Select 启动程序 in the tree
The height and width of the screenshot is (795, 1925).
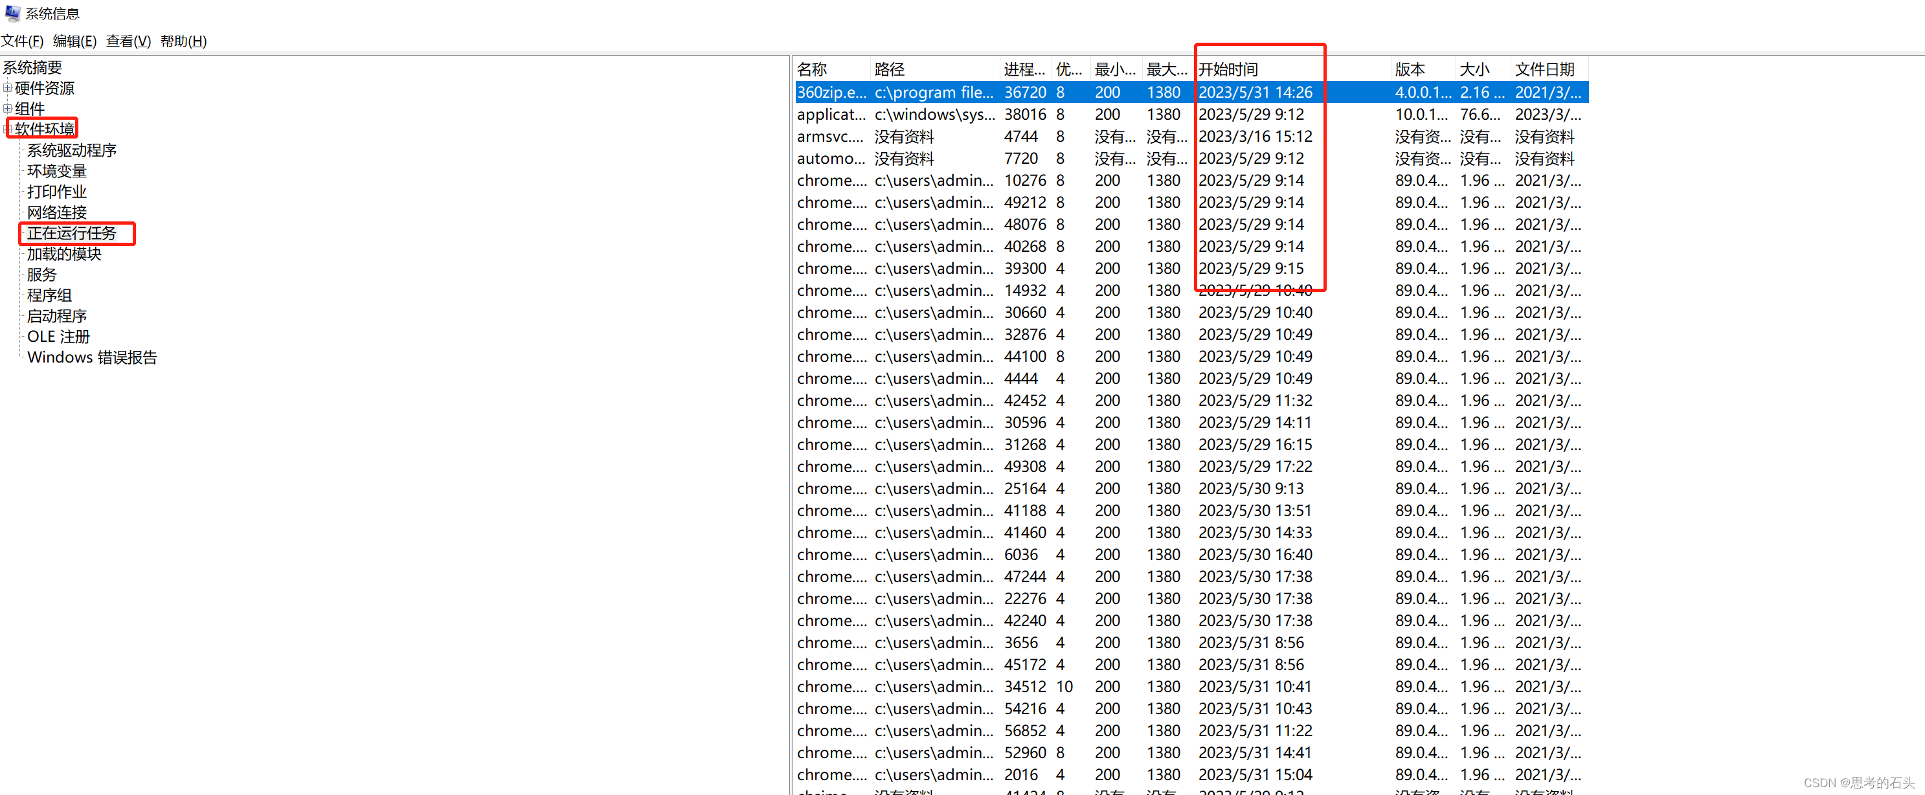[57, 316]
